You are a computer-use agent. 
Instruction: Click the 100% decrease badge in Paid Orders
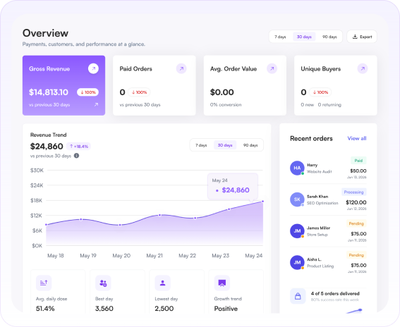coord(139,92)
